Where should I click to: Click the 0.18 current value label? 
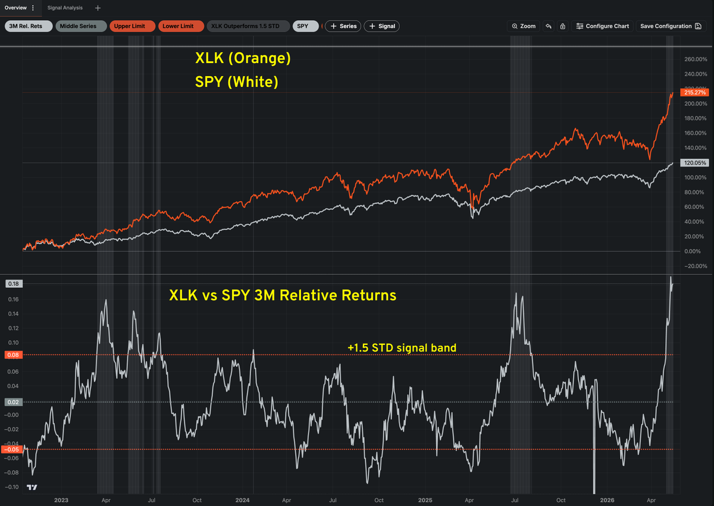point(14,284)
